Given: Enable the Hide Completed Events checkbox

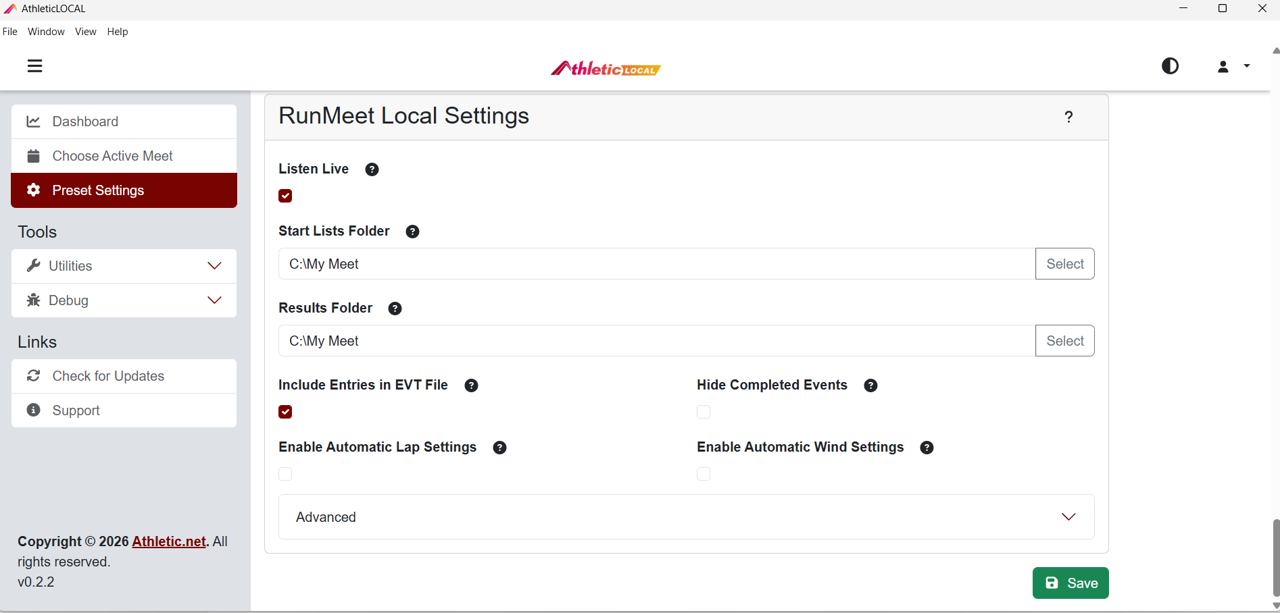Looking at the screenshot, I should [x=704, y=412].
